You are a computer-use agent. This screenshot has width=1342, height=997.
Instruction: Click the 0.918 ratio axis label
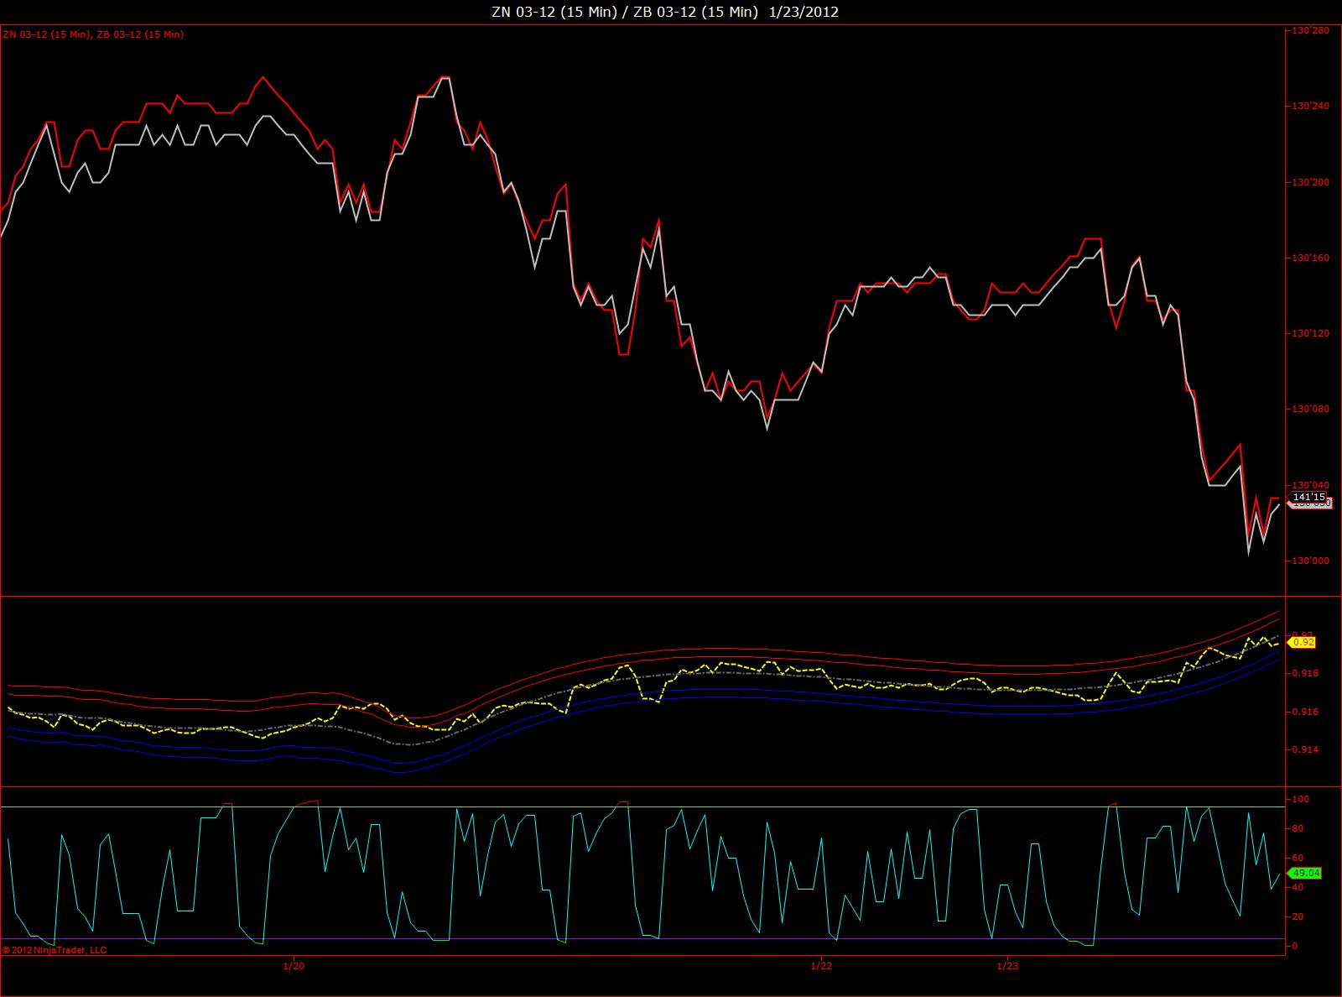click(x=1307, y=673)
